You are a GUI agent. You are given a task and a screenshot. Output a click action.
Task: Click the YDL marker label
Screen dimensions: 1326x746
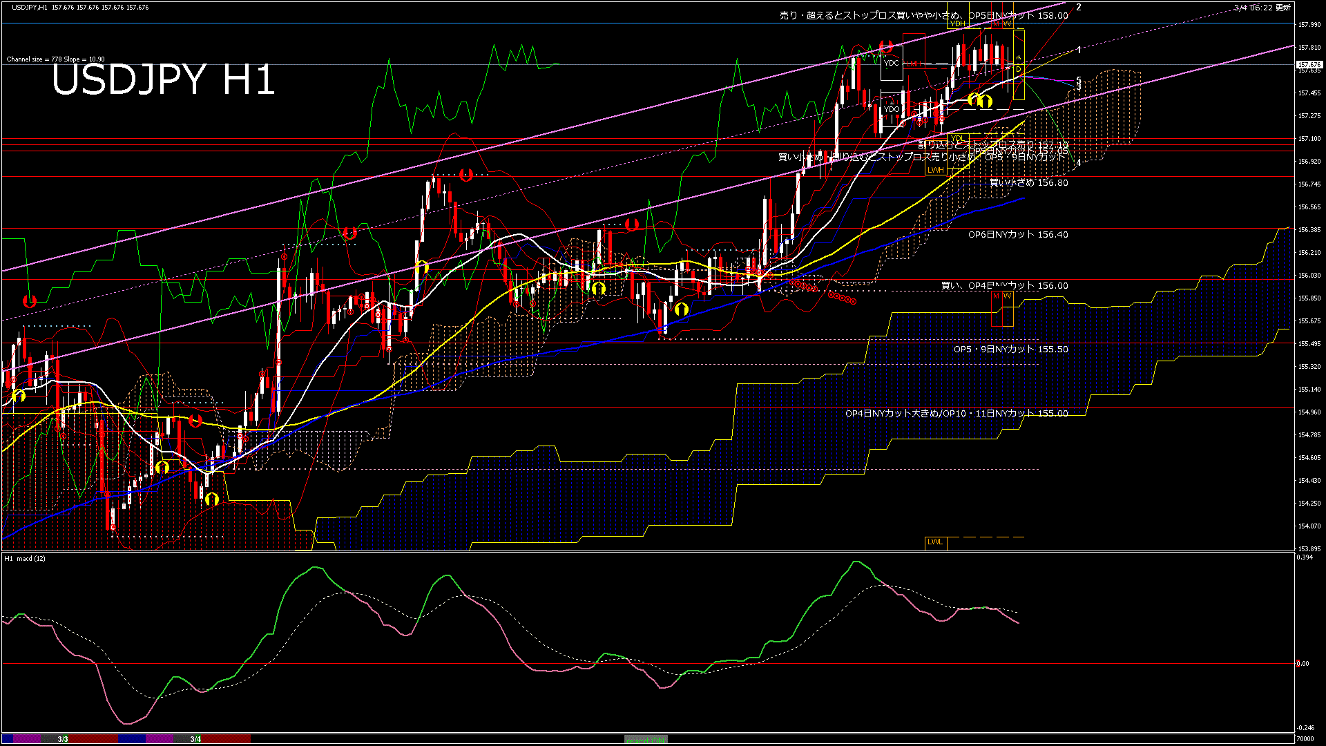tap(957, 138)
